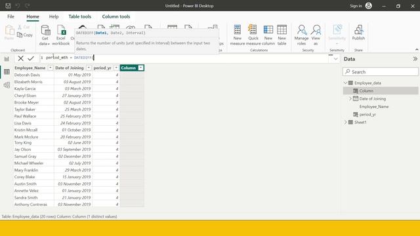Click the Publish button
Image resolution: width=420 pixels, height=236 pixels.
pyautogui.click(x=358, y=33)
